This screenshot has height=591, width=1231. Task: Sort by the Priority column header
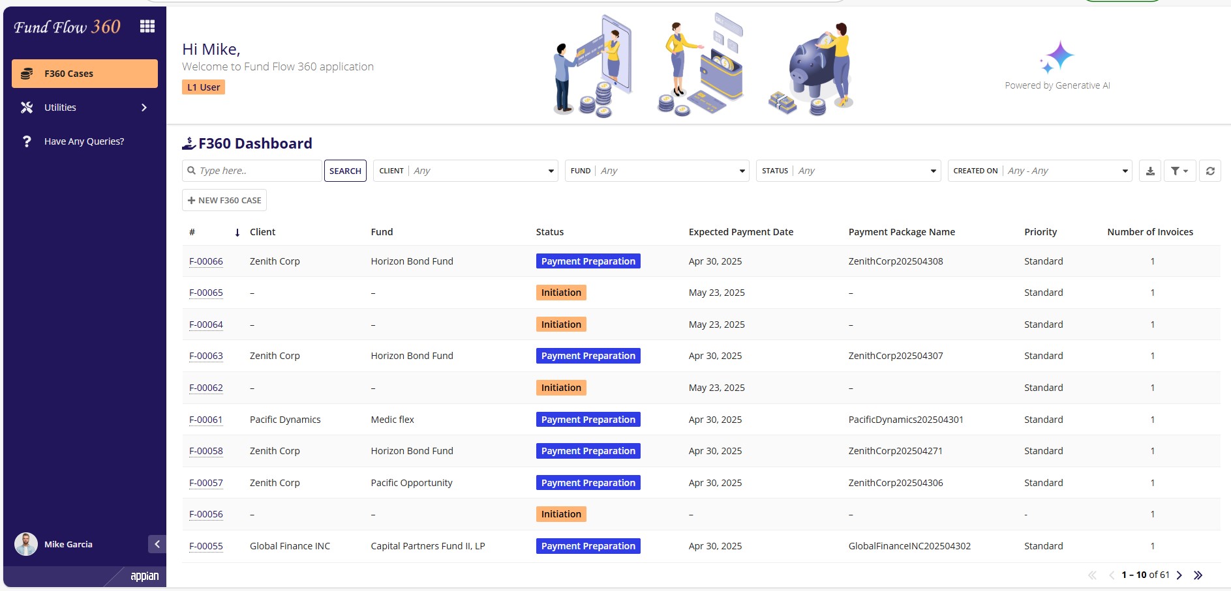1041,232
